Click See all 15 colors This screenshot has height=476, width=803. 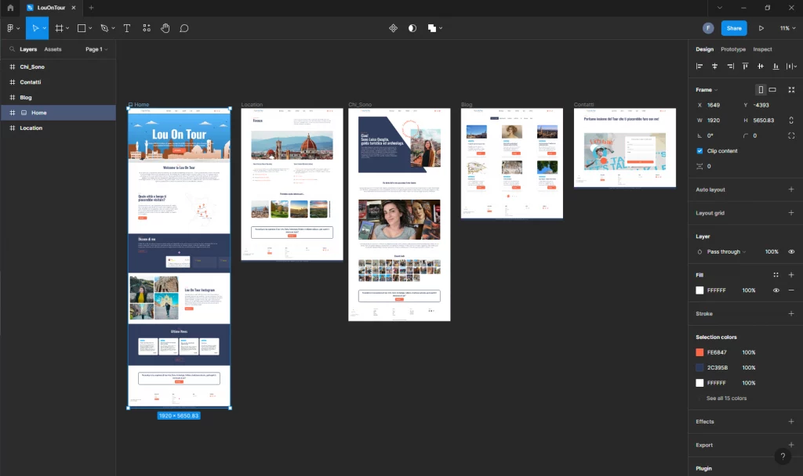(726, 398)
